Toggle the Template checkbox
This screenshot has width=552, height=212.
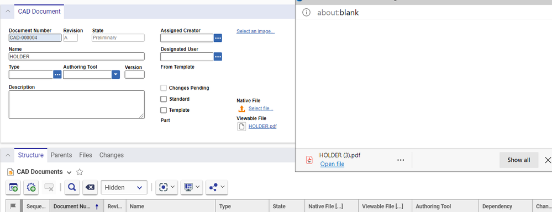click(164, 110)
